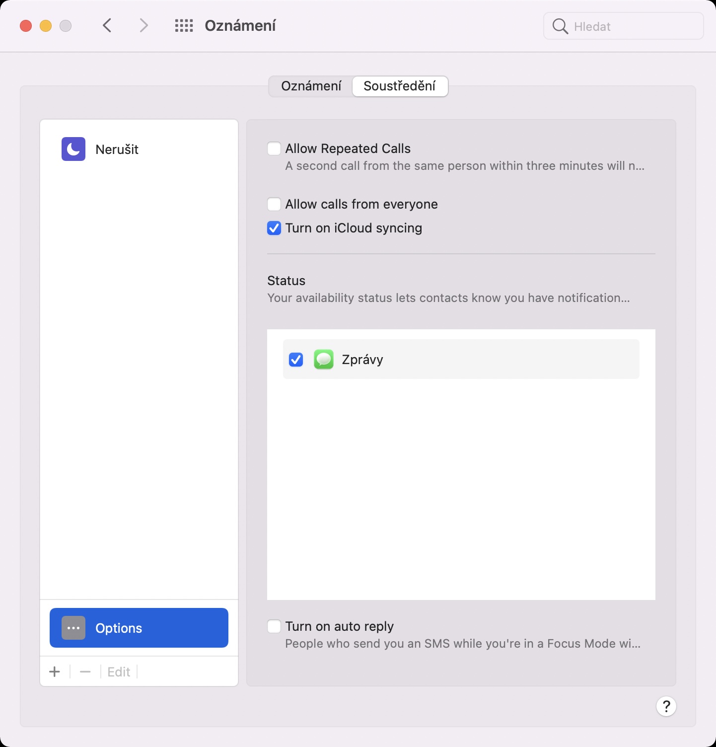Add a focus with the plus icon
716x747 pixels.
tap(55, 672)
